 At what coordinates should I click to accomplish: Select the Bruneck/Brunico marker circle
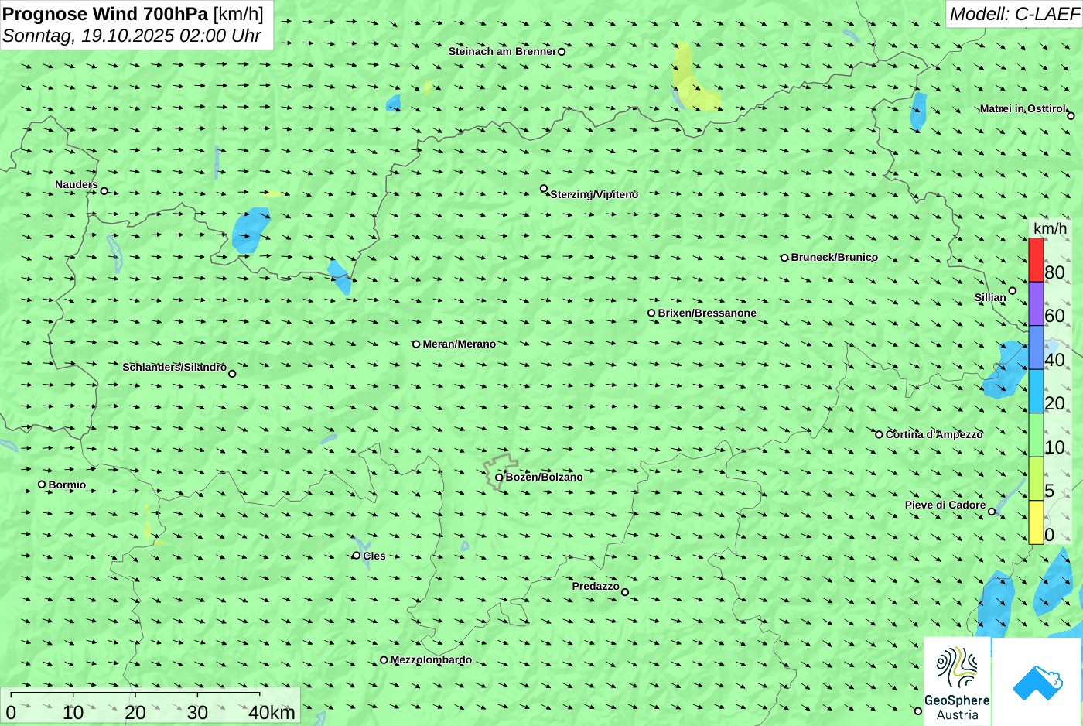784,258
